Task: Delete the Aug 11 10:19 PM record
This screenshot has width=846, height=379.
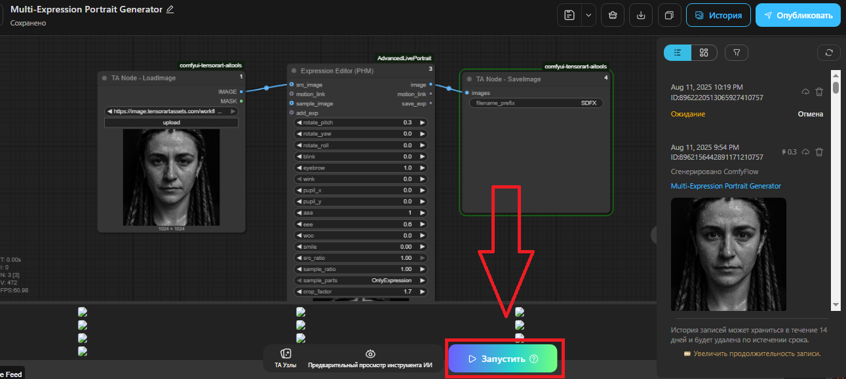Action: (819, 92)
